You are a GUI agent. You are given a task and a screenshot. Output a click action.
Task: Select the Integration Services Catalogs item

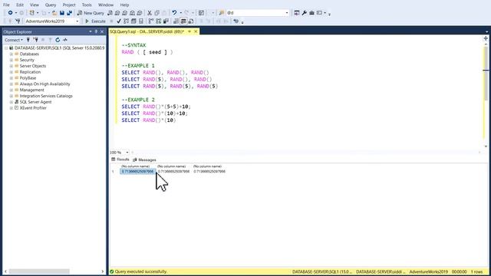point(46,96)
